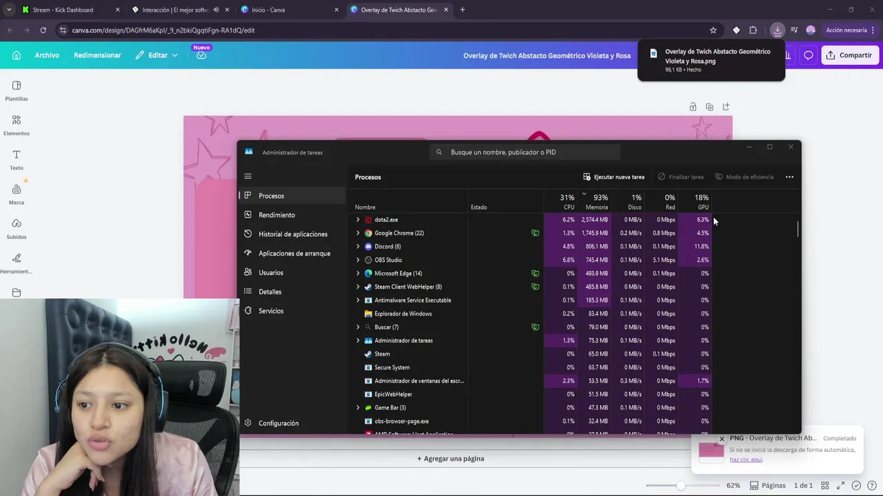
Task: Open Chrome extensions puzzle icon
Action: pos(753,30)
